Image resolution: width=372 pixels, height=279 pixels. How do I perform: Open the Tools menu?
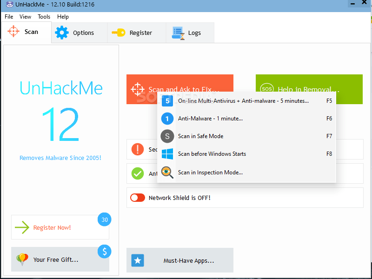pyautogui.click(x=44, y=16)
